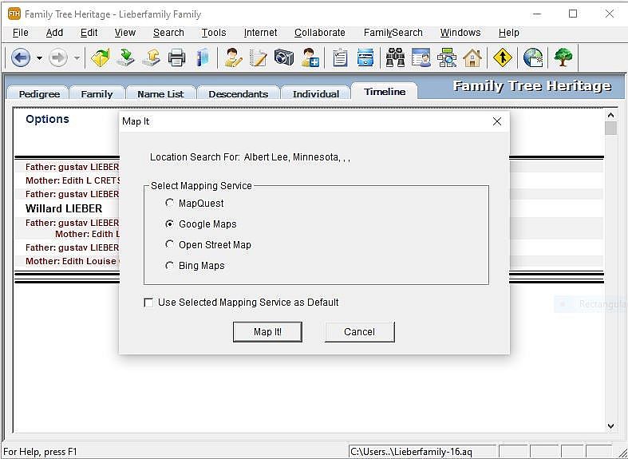Open the Help menu
The image size is (628, 459).
click(x=508, y=33)
